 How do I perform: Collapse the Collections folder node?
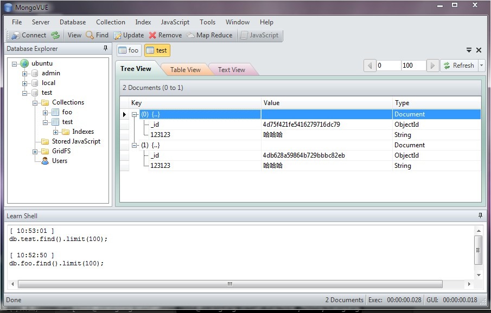pyautogui.click(x=35, y=103)
